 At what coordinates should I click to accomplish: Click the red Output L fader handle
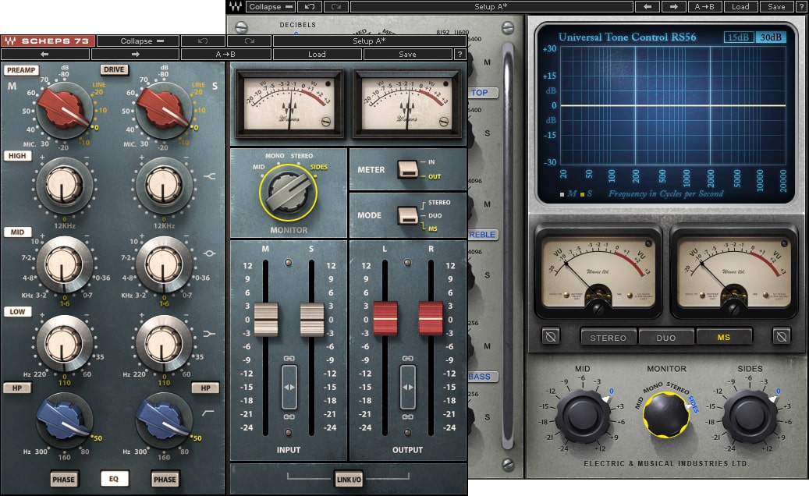(x=385, y=318)
